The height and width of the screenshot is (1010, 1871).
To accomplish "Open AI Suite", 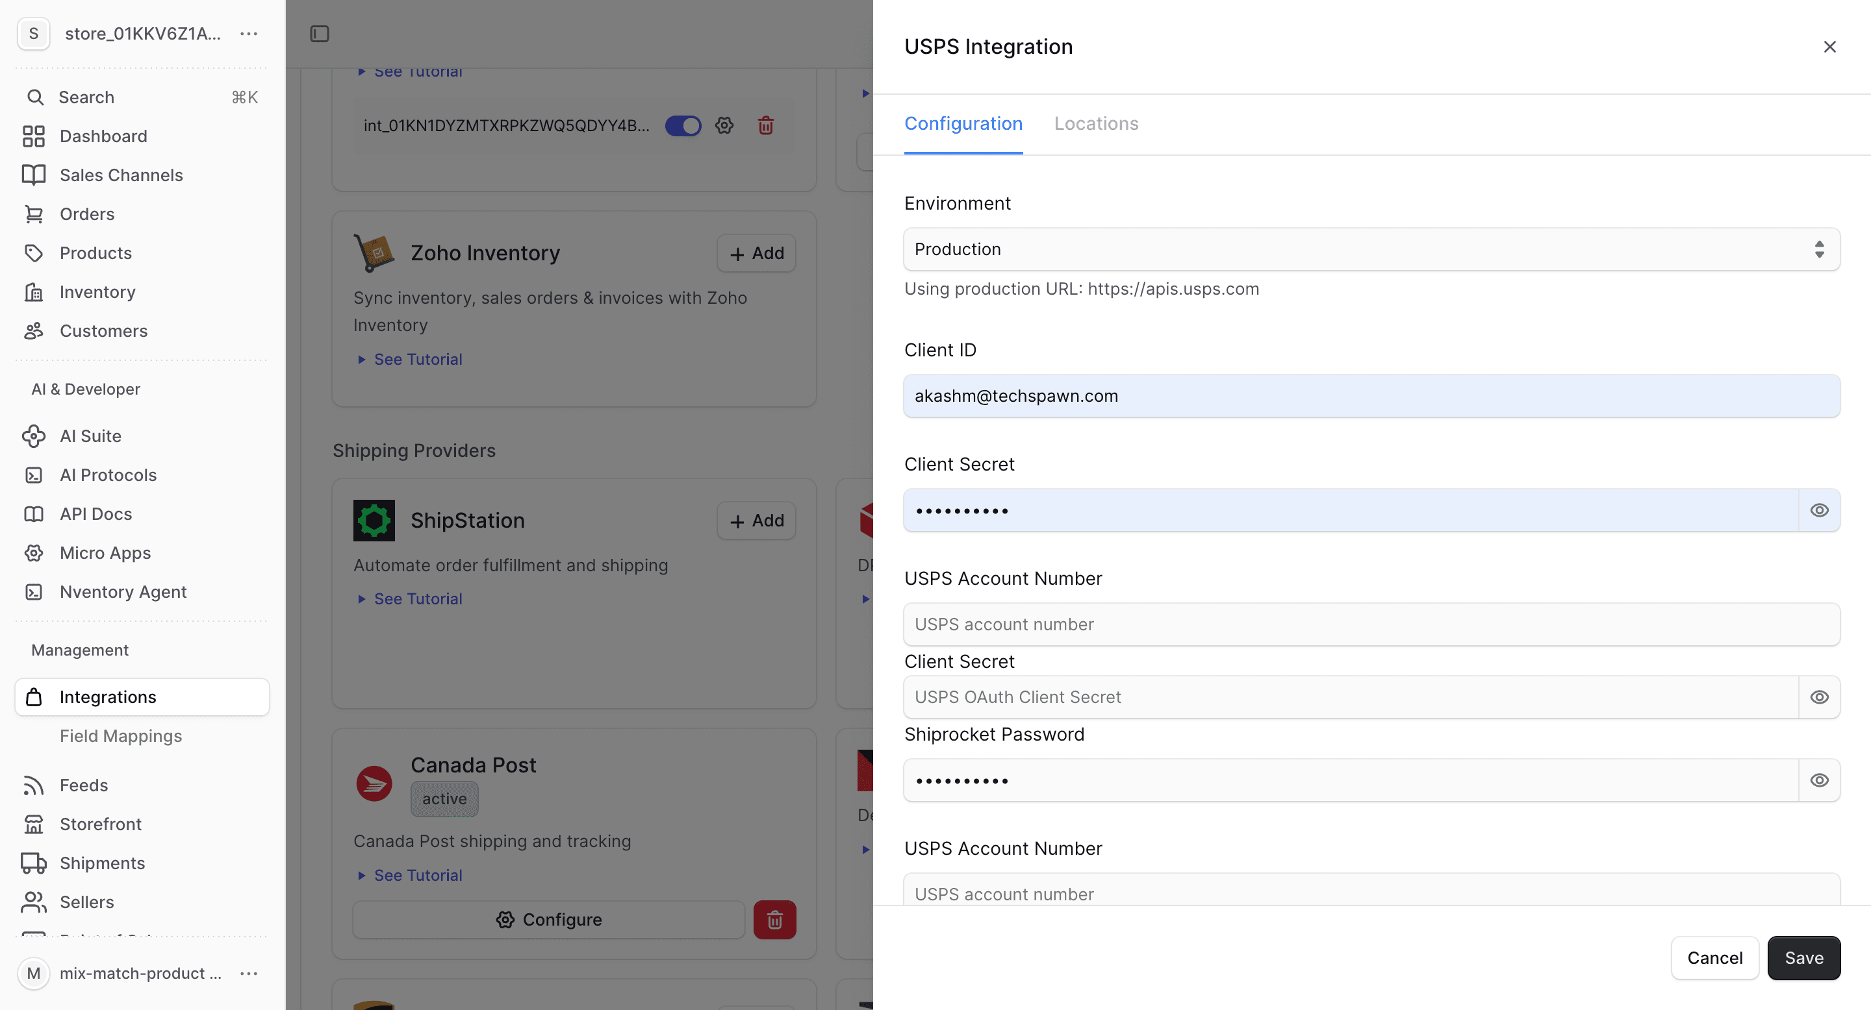I will [x=142, y=436].
